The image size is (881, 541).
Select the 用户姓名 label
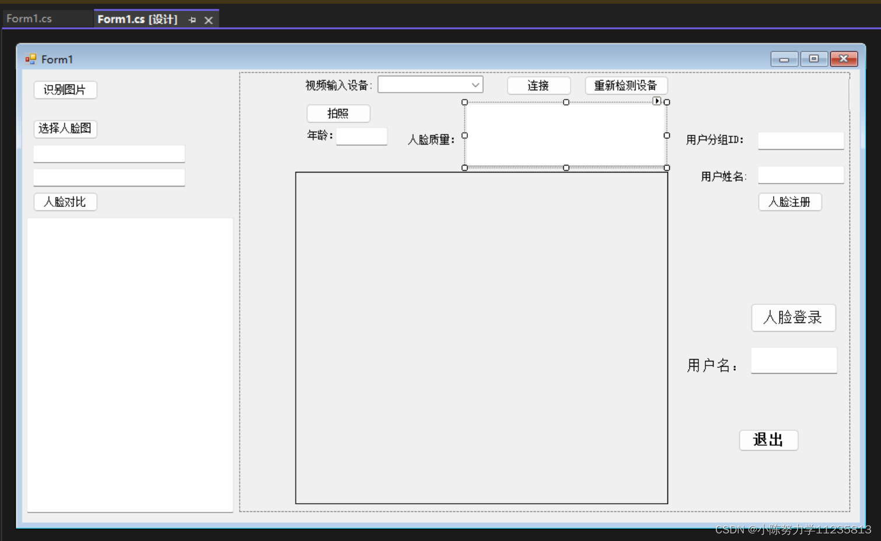[723, 176]
